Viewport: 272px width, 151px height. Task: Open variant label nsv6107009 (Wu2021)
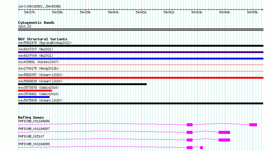click(x=36, y=56)
